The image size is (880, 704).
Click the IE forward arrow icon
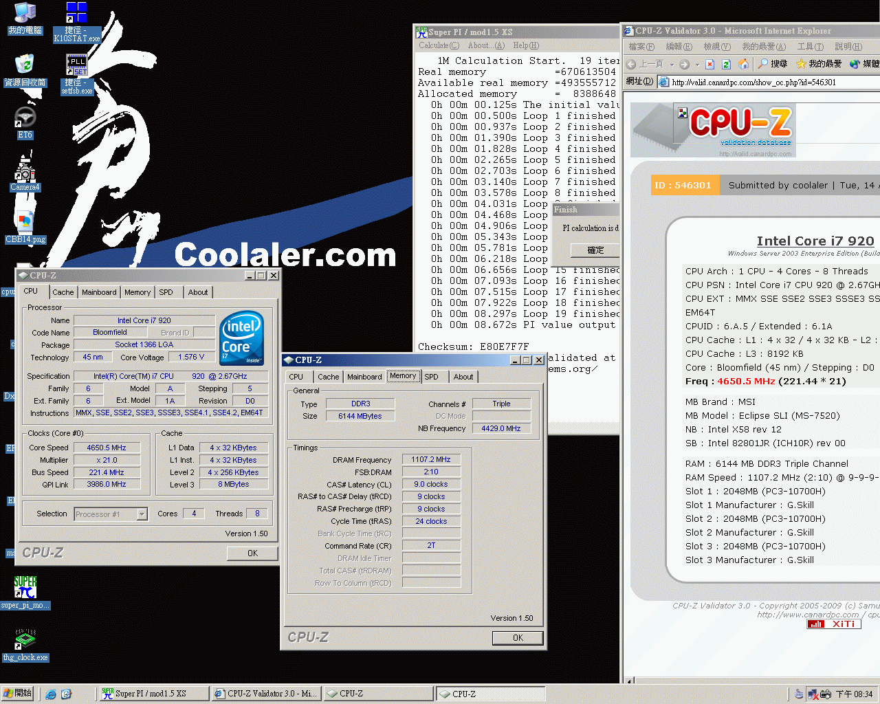pos(684,64)
